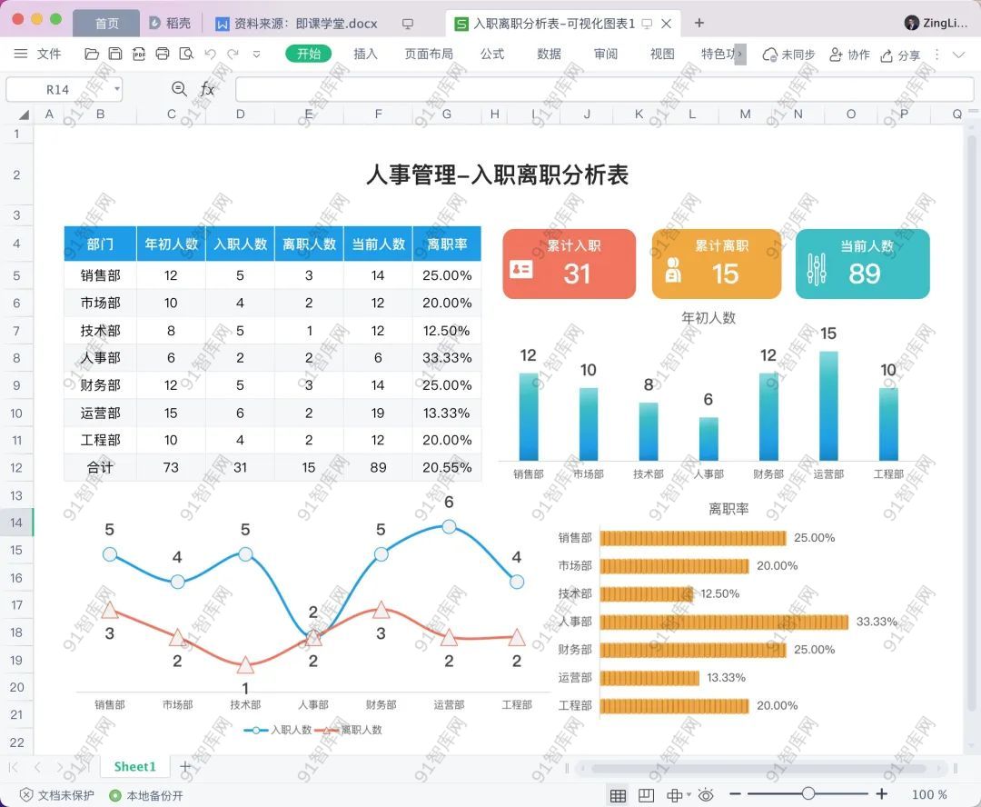Screen dimensions: 981x807
Task: Open the 插入 ribbon tab
Action: tap(365, 55)
